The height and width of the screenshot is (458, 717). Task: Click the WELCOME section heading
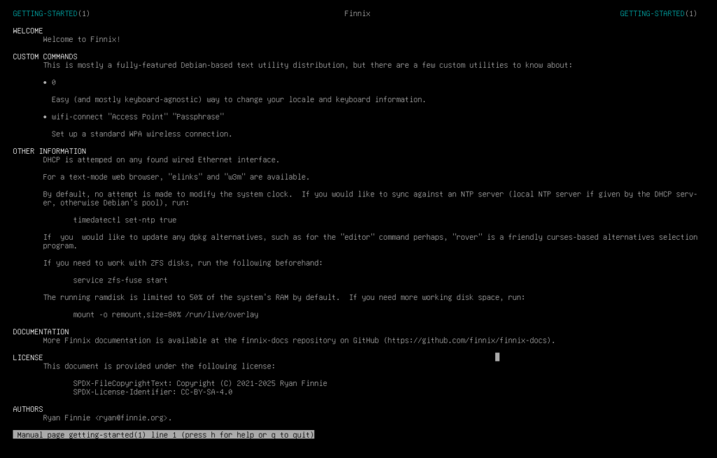click(x=28, y=31)
